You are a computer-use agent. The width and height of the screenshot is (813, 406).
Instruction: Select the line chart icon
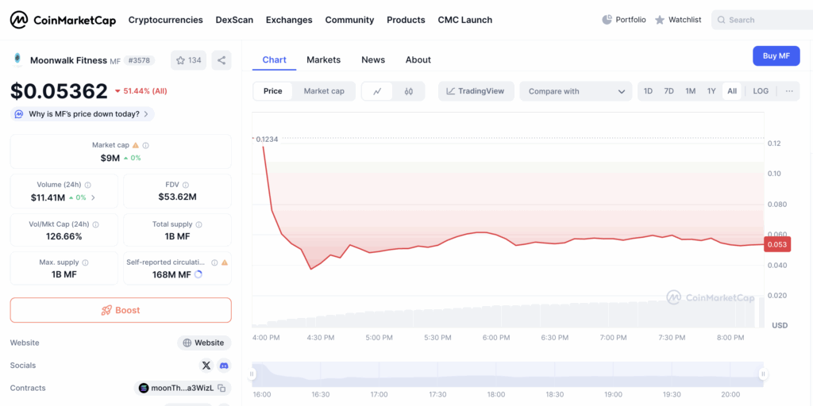click(x=377, y=91)
